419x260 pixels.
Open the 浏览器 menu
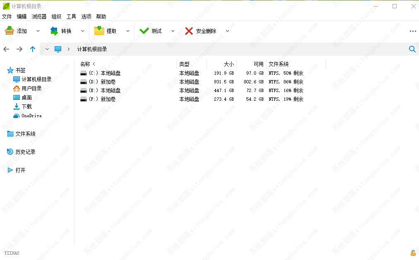coord(39,17)
